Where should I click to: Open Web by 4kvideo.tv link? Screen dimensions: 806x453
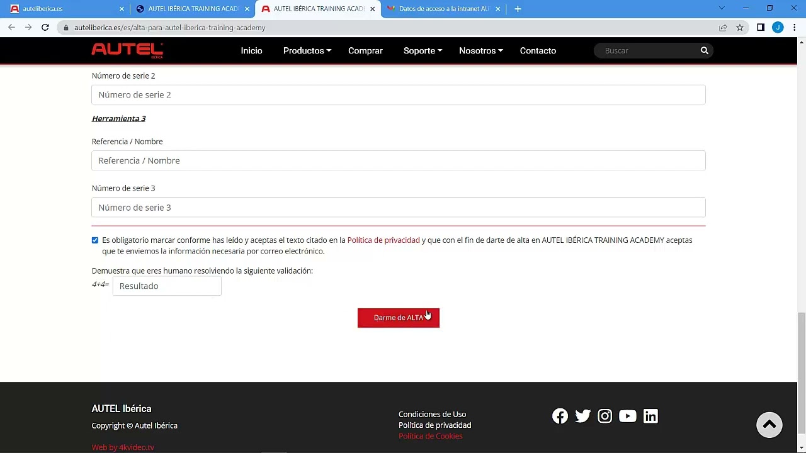[123, 447]
